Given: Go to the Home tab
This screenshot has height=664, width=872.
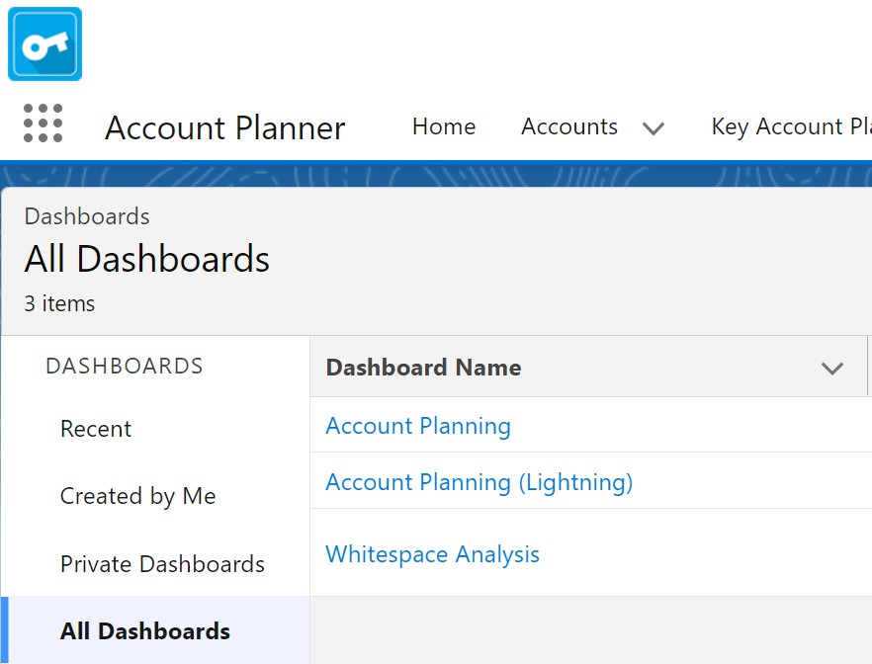Looking at the screenshot, I should click(x=443, y=126).
